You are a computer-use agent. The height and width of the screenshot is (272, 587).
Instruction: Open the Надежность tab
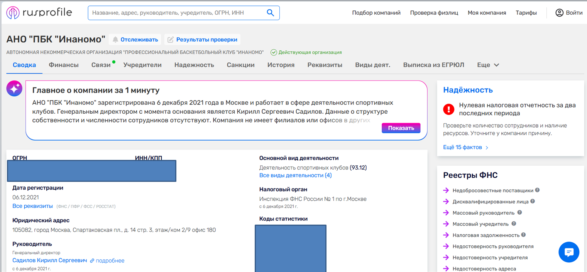194,65
